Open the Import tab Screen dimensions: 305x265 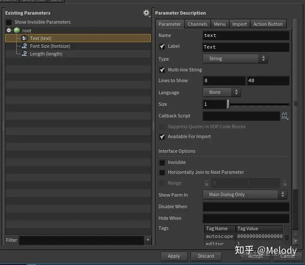[x=239, y=24]
